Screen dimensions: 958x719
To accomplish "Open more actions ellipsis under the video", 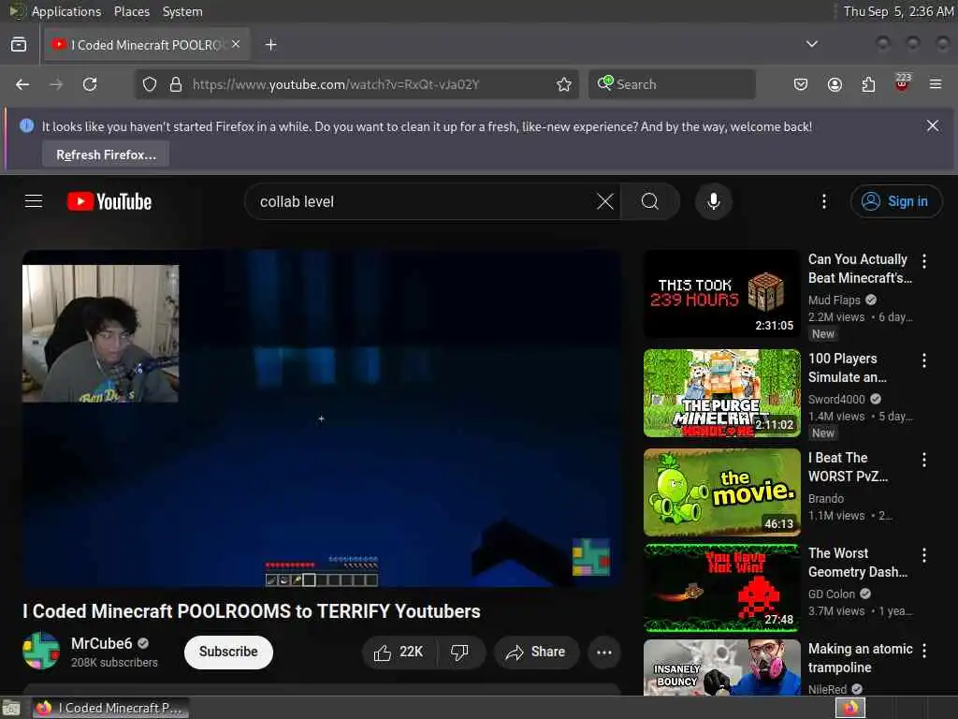I will point(604,653).
